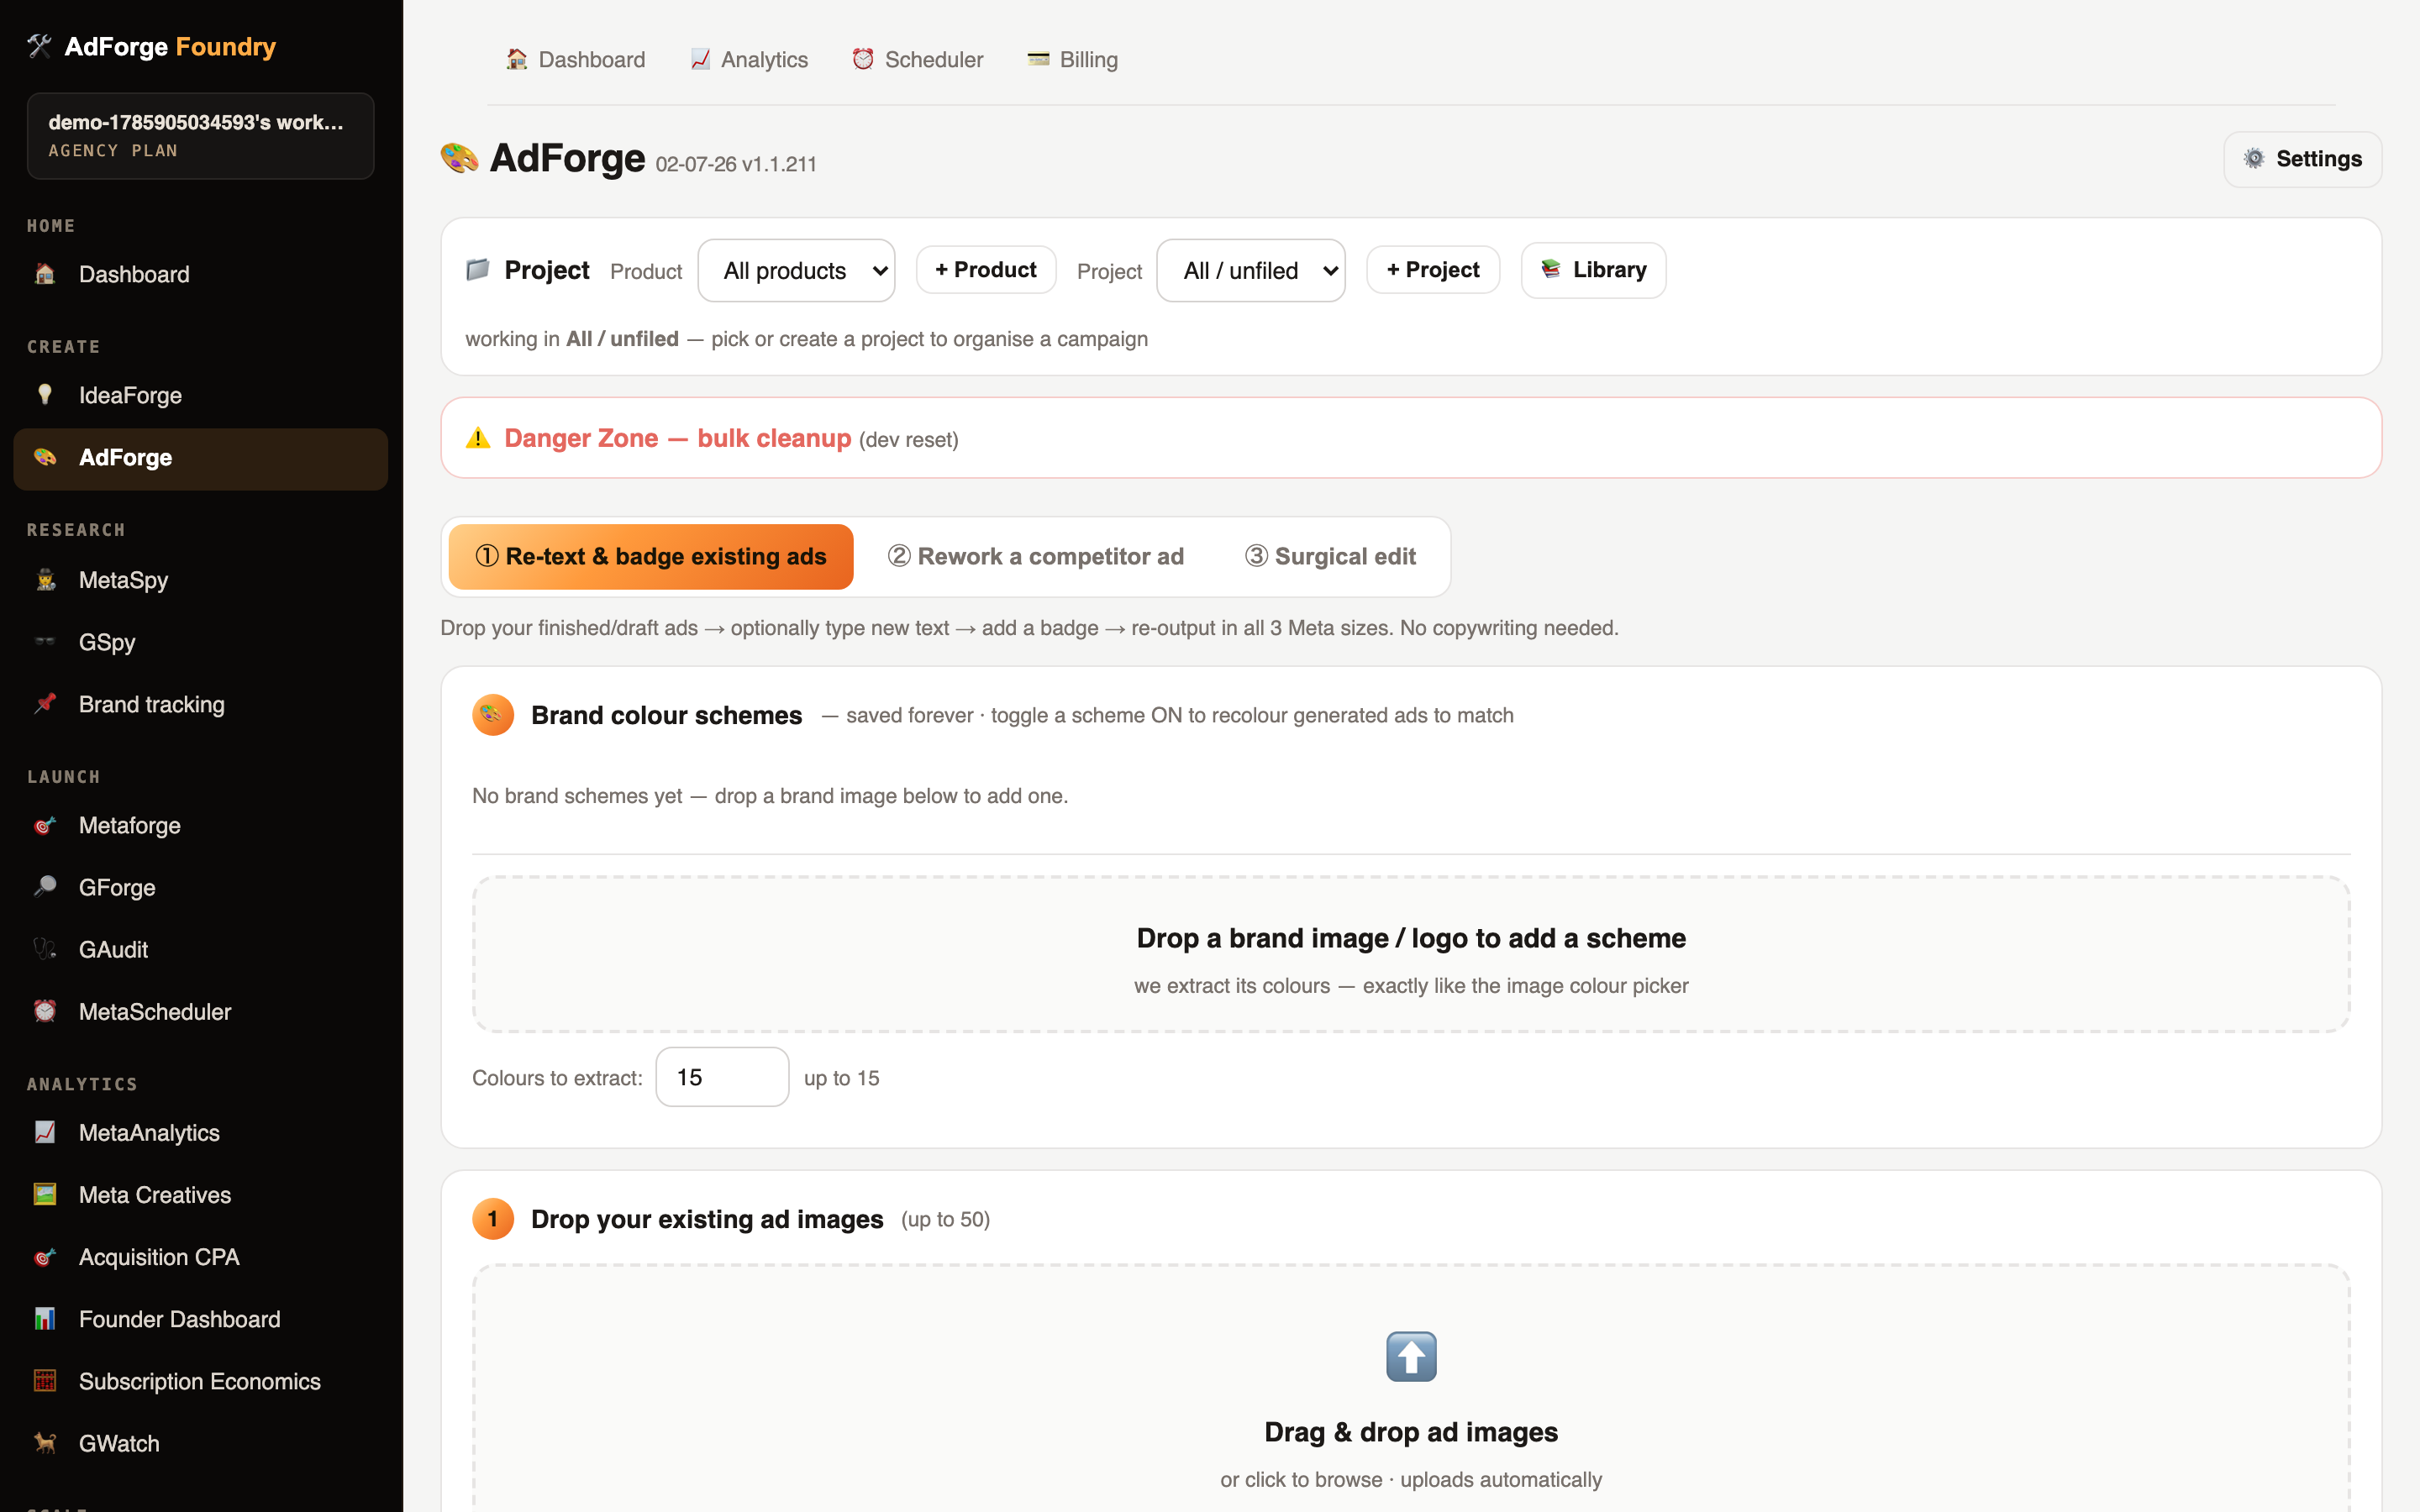Image resolution: width=2420 pixels, height=1512 pixels.
Task: Open Founder Dashboard sidebar link
Action: (200, 1319)
